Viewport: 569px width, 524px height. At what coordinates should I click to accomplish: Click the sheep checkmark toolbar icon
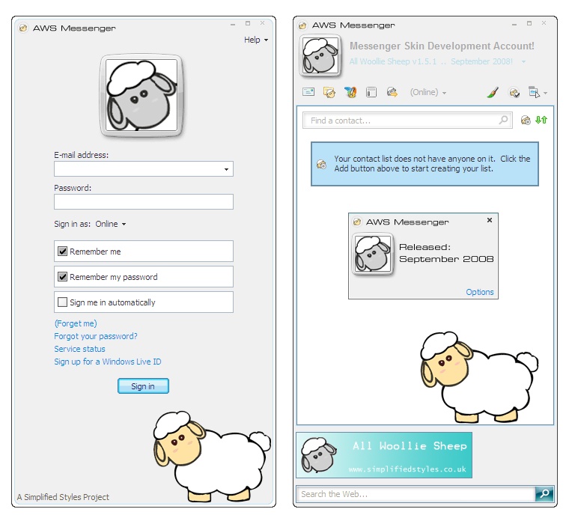tap(514, 93)
